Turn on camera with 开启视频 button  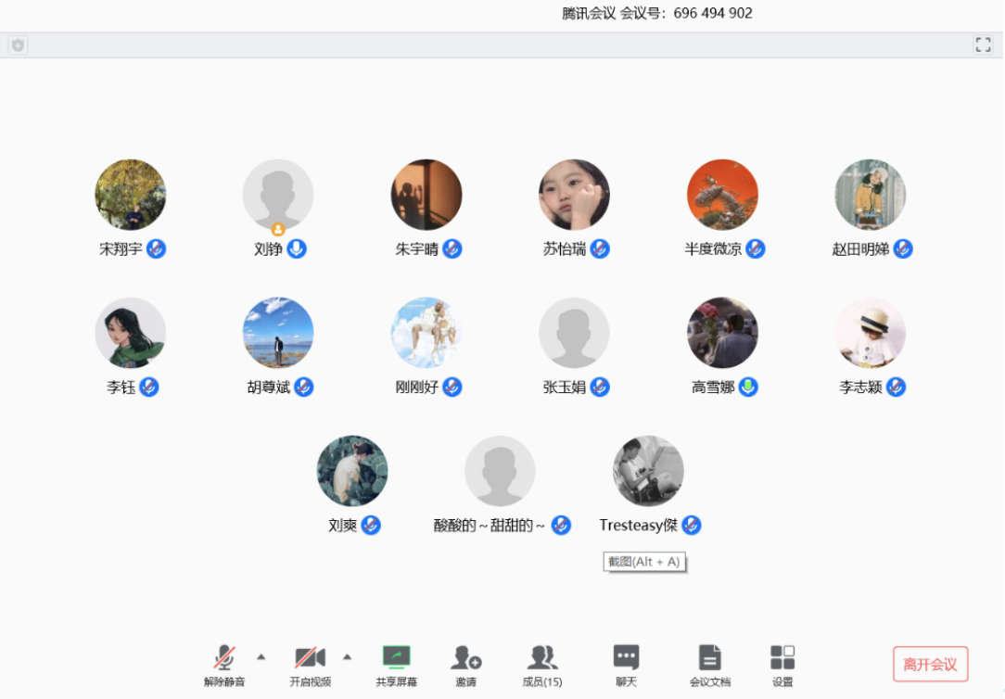(x=310, y=658)
